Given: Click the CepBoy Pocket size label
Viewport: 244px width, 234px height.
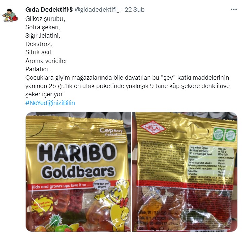Looking at the screenshot, I should 111,132.
